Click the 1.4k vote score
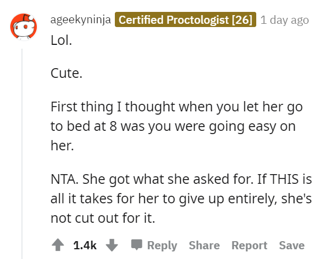331x259 pixels. 85,245
